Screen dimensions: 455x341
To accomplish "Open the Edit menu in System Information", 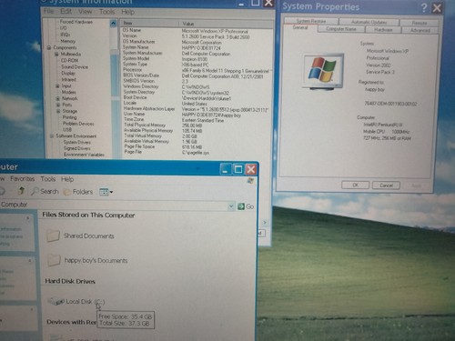I will coord(66,12).
